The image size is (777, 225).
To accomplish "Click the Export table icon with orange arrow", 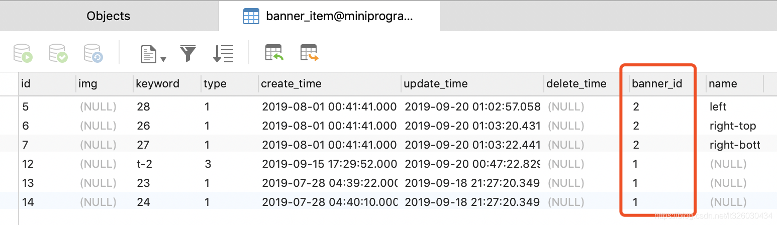I will 310,53.
